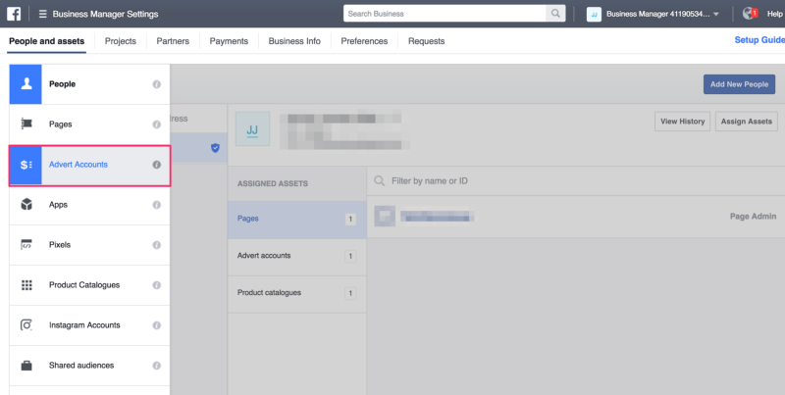Select Instagram Accounts in the left menu
The width and height of the screenshot is (785, 395).
point(89,325)
